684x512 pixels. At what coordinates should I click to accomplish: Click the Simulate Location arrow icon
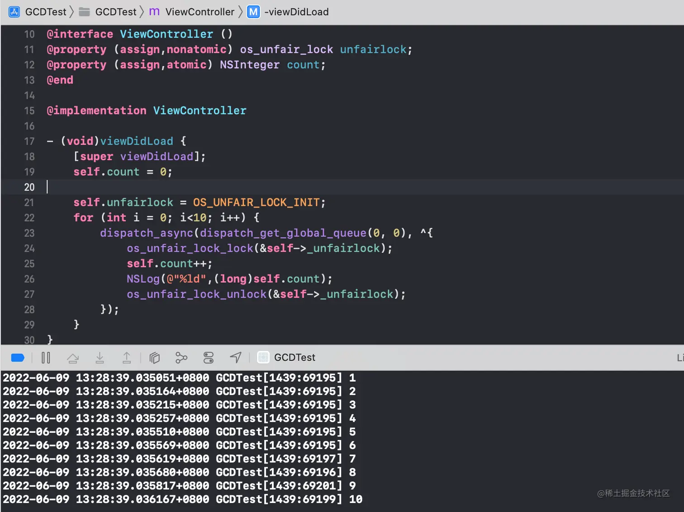tap(236, 358)
